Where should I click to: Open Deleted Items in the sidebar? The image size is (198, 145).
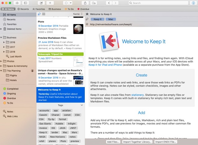click(x=14, y=29)
